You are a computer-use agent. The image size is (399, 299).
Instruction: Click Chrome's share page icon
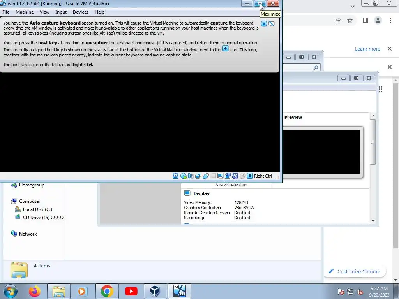(x=337, y=21)
